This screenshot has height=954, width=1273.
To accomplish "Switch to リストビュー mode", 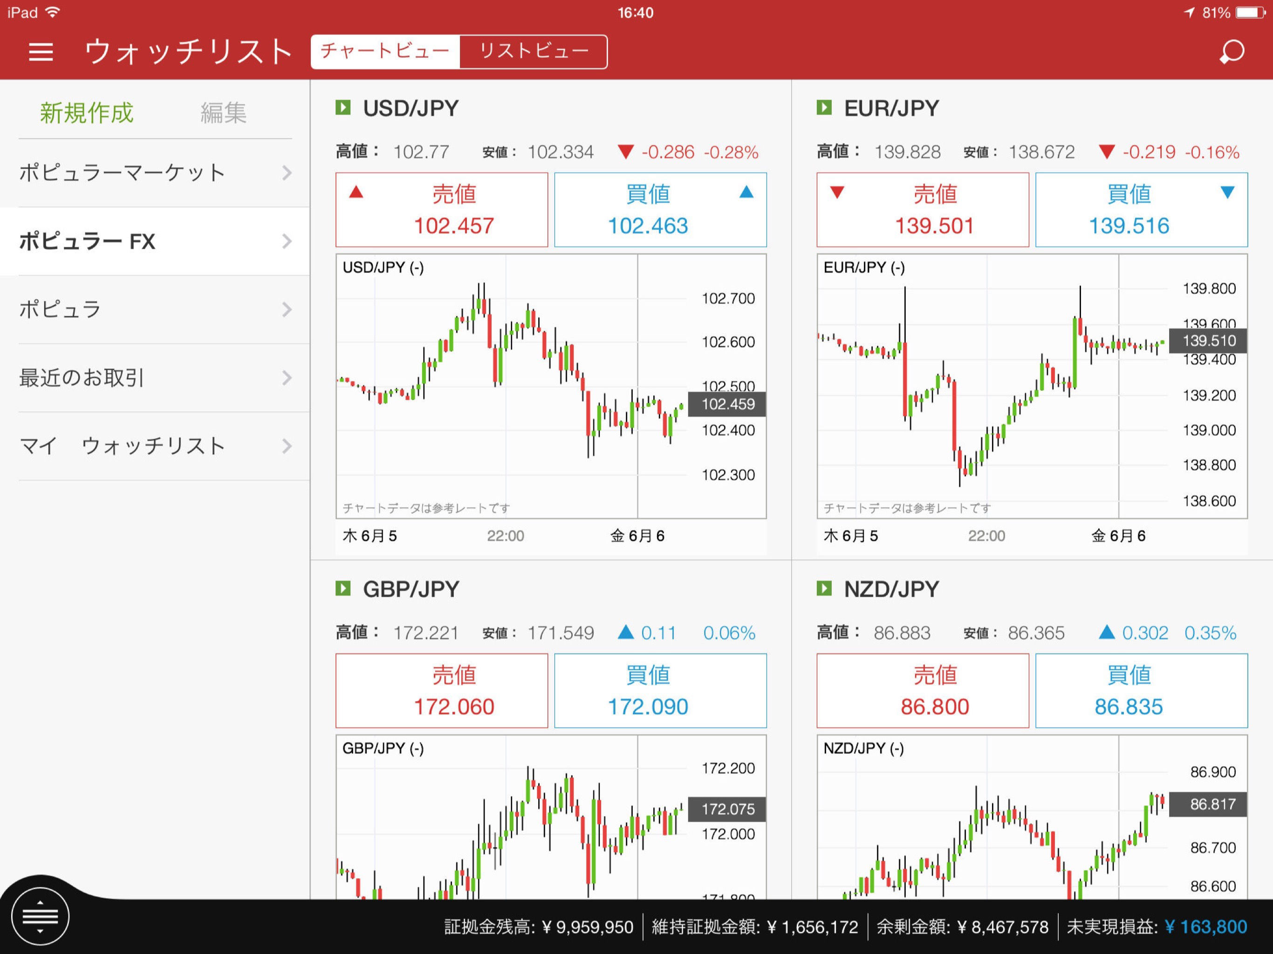I will (x=534, y=52).
